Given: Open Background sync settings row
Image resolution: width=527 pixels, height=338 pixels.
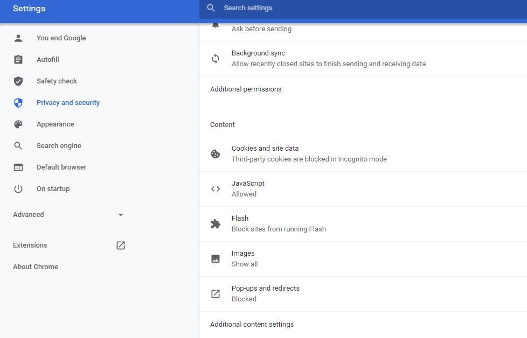Looking at the screenshot, I should 363,59.
